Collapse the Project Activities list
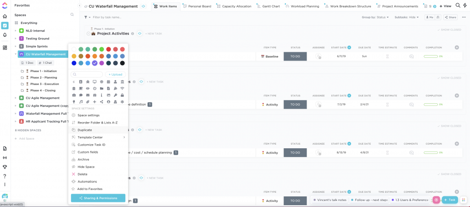Image resolution: width=470 pixels, height=207 pixels. tap(89, 34)
